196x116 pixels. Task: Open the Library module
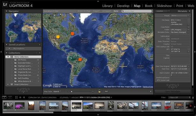click(x=107, y=6)
